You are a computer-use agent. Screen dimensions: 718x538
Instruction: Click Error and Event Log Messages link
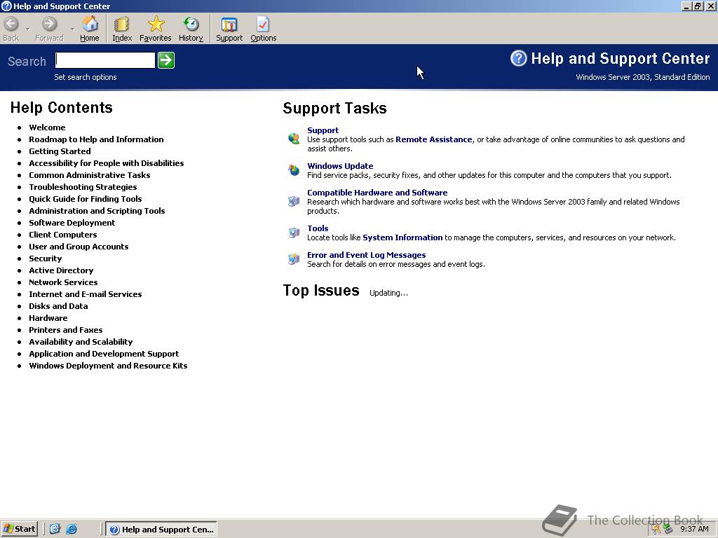click(366, 254)
